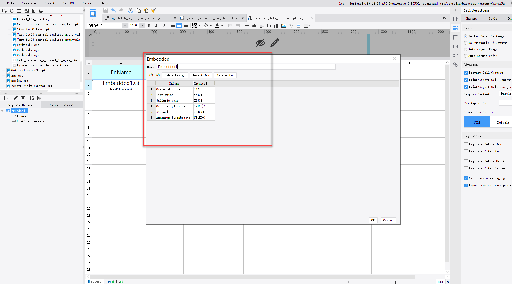Image resolution: width=512 pixels, height=284 pixels.
Task: Open the font name dropdown
Action: click(125, 25)
